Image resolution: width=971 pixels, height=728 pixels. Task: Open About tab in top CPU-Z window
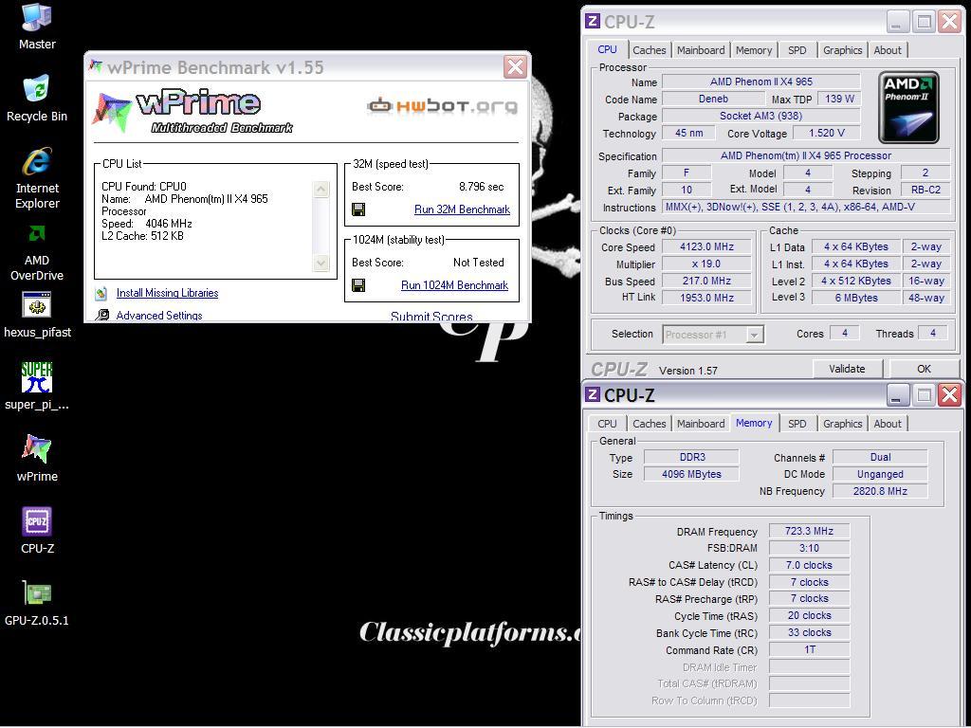click(888, 50)
